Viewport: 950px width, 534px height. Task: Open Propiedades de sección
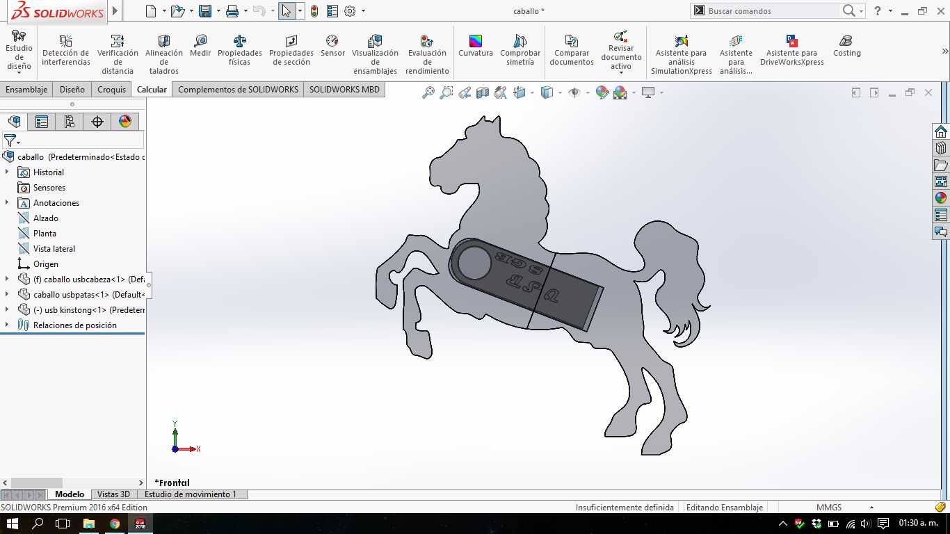pyautogui.click(x=291, y=51)
